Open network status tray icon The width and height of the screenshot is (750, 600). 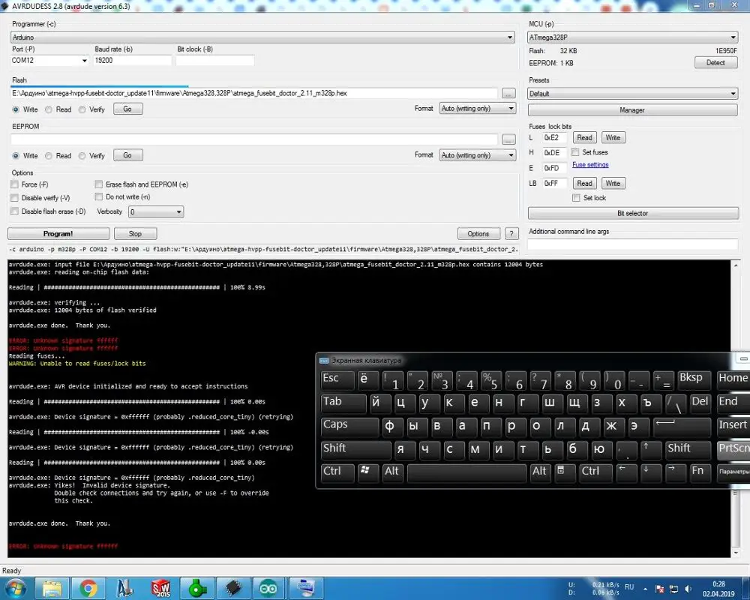[673, 589]
